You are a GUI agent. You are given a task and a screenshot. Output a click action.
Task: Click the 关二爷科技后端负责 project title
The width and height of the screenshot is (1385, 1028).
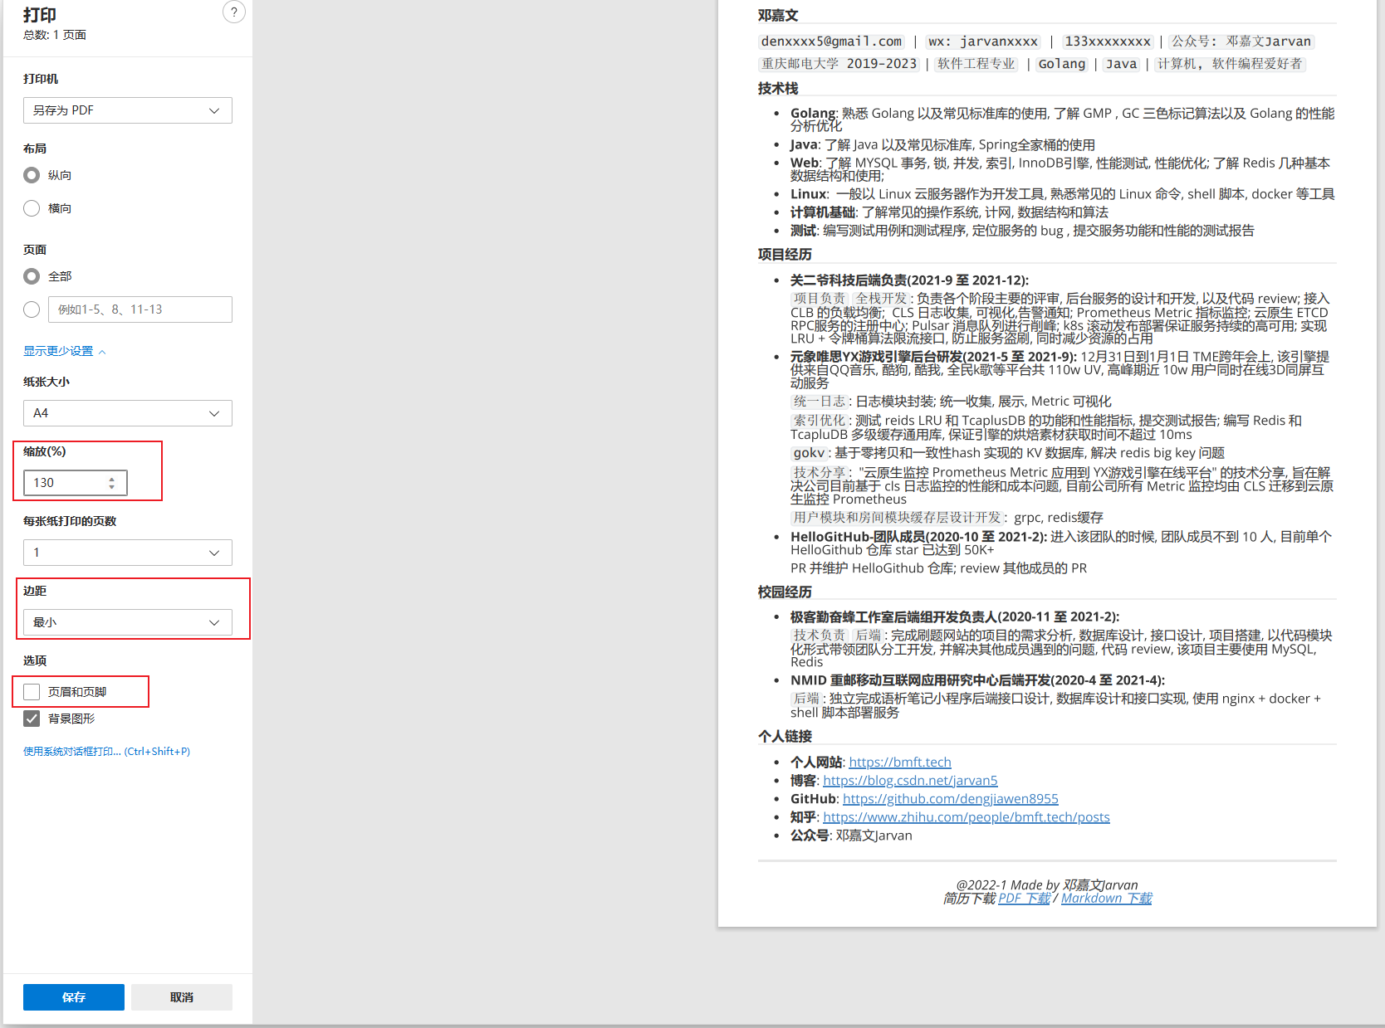pyautogui.click(x=909, y=280)
